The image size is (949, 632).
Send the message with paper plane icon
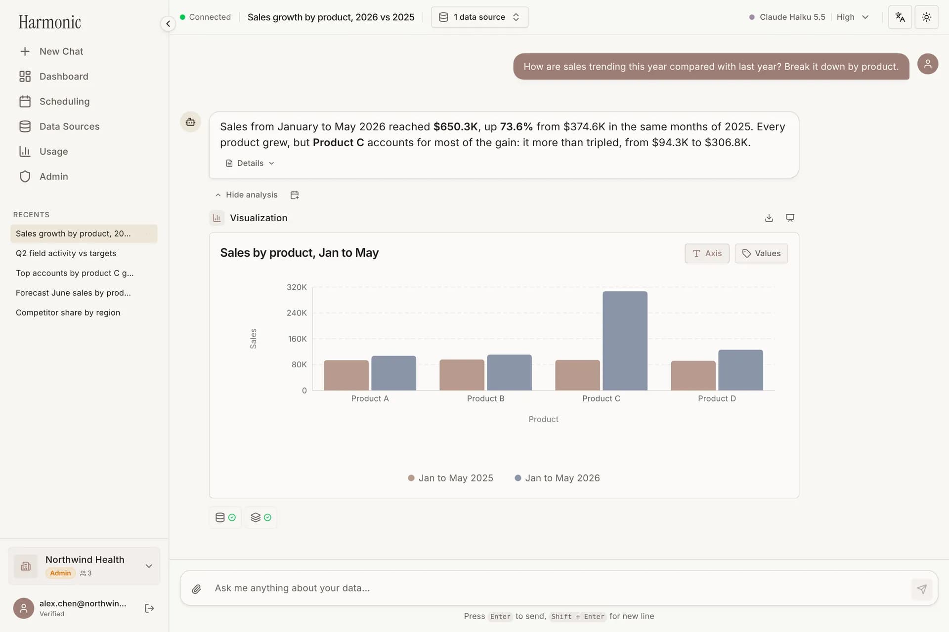(922, 589)
